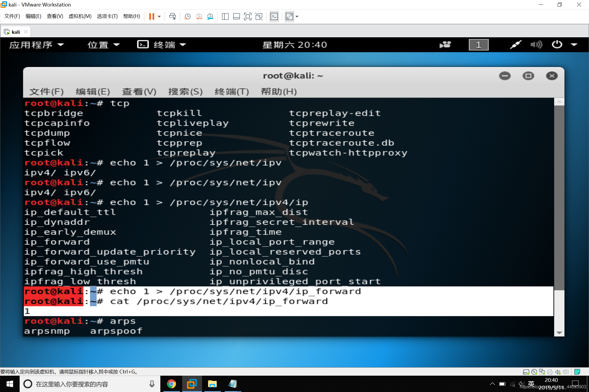Open File Explorer from taskbar
The image size is (589, 392).
pyautogui.click(x=212, y=384)
